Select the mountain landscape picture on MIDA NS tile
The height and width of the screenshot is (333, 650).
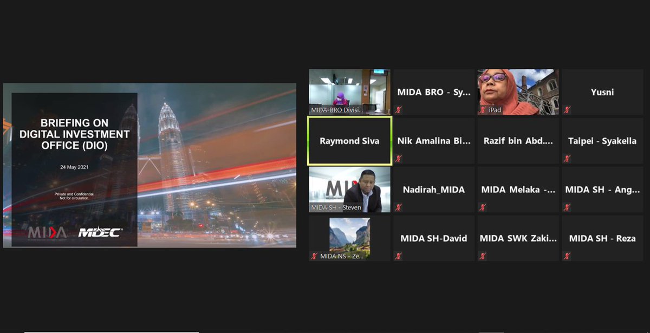(x=350, y=238)
